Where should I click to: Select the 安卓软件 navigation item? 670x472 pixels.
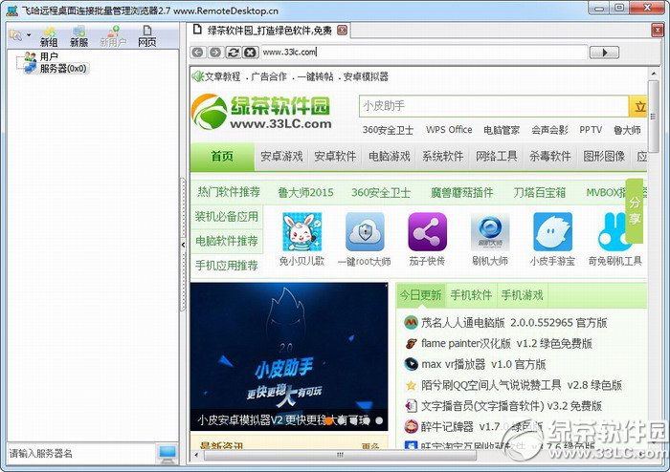pyautogui.click(x=335, y=157)
